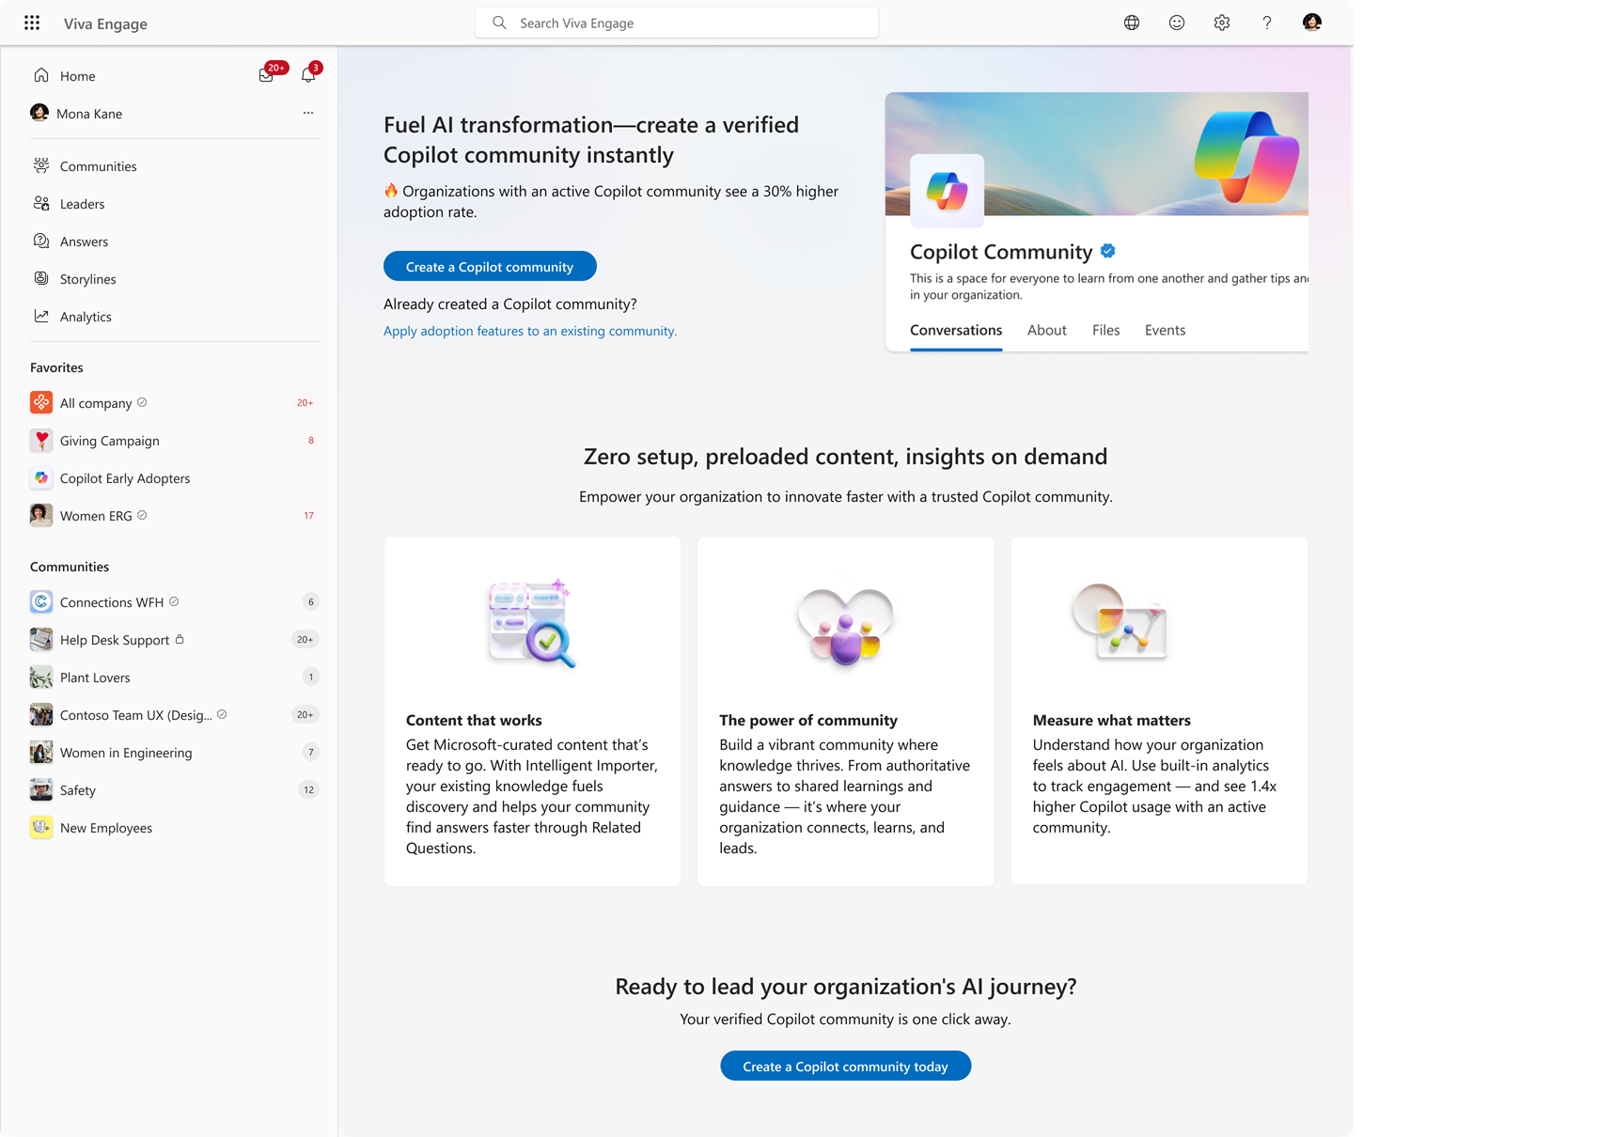Open Viva Engage settings gear
This screenshot has height=1137, width=1598.
[1221, 22]
